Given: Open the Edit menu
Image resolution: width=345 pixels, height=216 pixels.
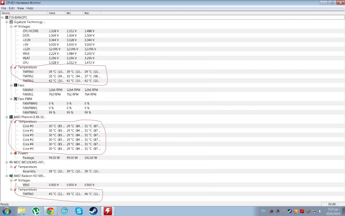Looking at the screenshot, I should tap(11, 8).
